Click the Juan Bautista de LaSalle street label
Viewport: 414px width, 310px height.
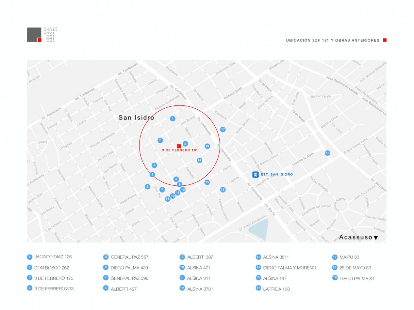342,85
